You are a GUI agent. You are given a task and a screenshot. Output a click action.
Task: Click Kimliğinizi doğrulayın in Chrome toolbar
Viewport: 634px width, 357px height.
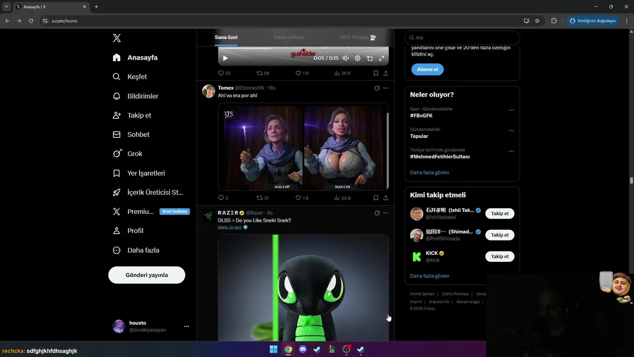pos(592,21)
